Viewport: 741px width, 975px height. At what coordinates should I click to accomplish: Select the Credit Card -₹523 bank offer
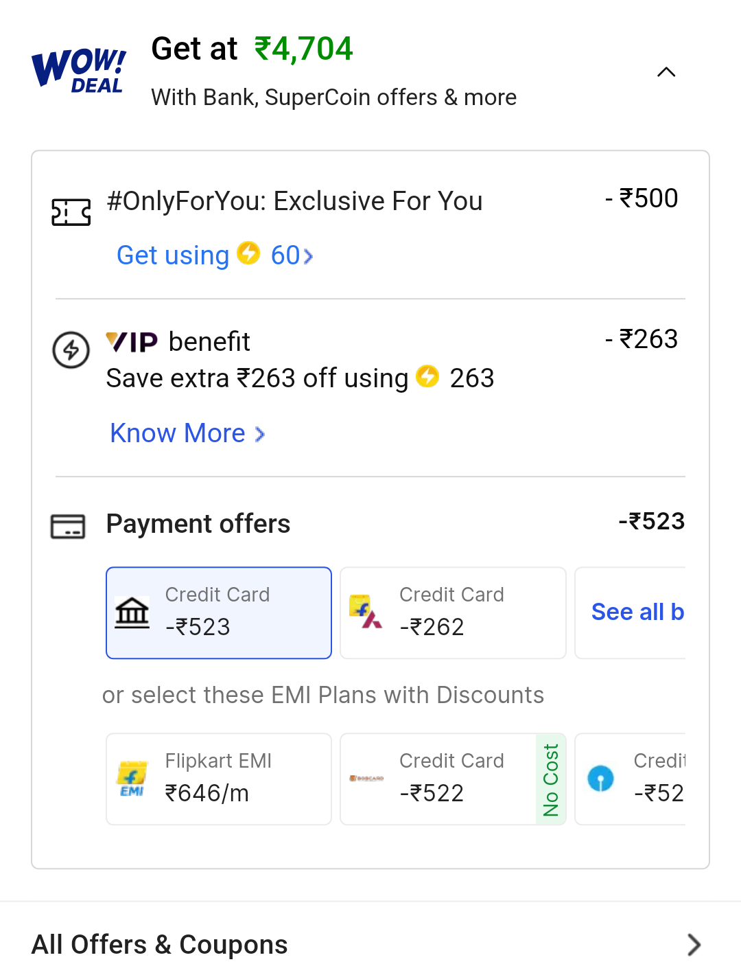(219, 612)
